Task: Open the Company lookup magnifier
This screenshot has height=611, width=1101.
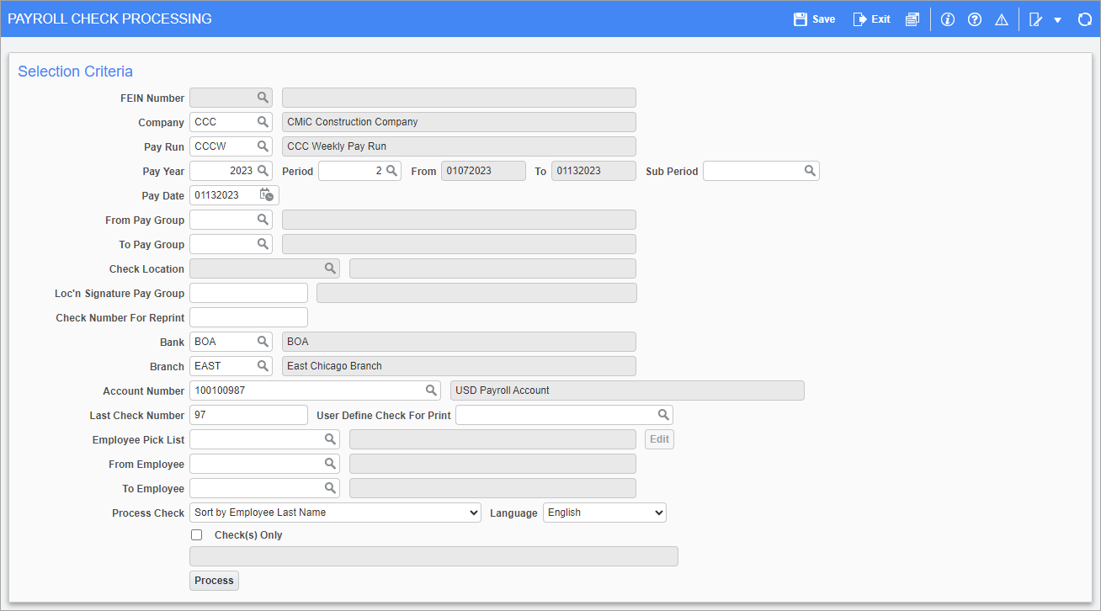Action: 263,122
